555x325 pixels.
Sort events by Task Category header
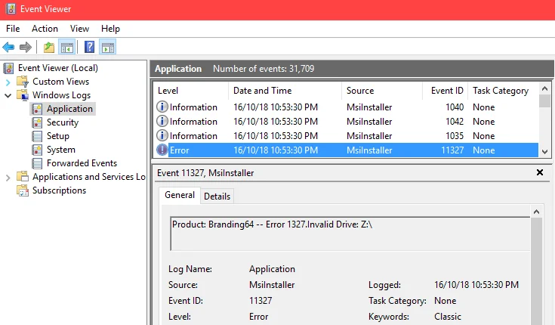tap(504, 91)
